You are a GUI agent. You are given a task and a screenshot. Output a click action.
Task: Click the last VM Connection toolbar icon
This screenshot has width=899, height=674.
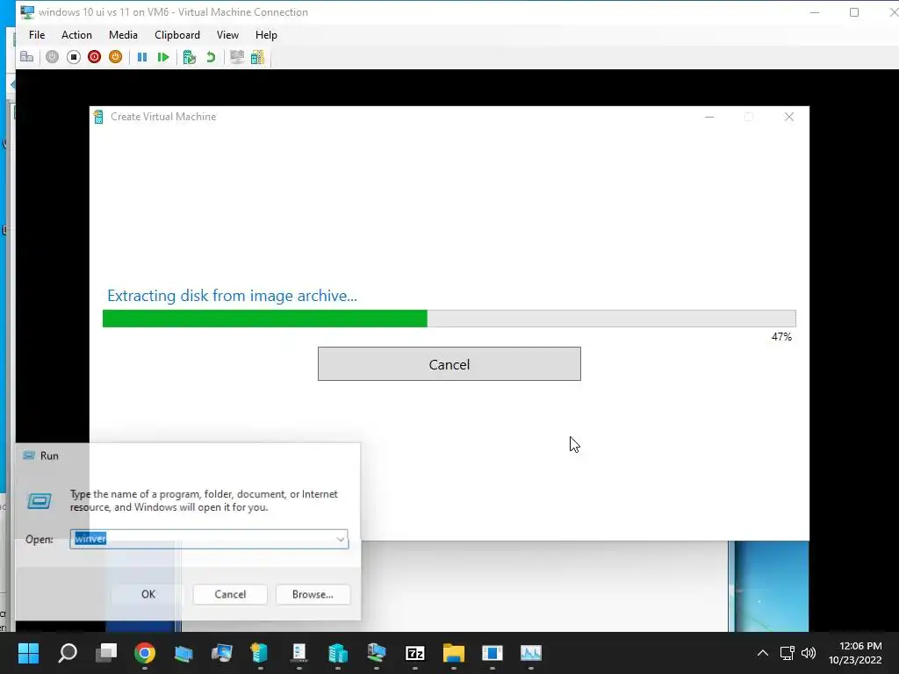pyautogui.click(x=257, y=57)
